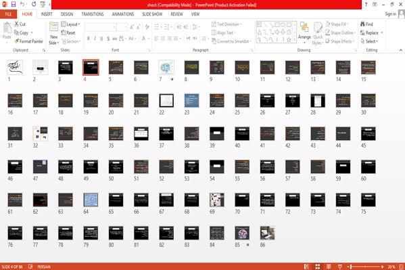Click the Format Painter tool

click(x=28, y=41)
